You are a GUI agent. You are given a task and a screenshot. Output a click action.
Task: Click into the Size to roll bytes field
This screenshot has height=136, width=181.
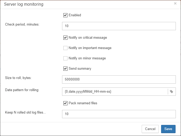pos(119,79)
